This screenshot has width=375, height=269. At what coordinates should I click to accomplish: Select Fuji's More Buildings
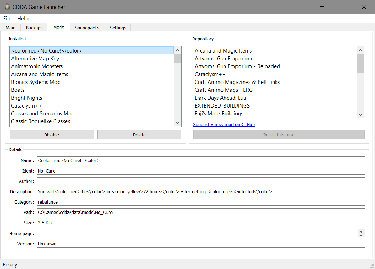tap(275, 114)
